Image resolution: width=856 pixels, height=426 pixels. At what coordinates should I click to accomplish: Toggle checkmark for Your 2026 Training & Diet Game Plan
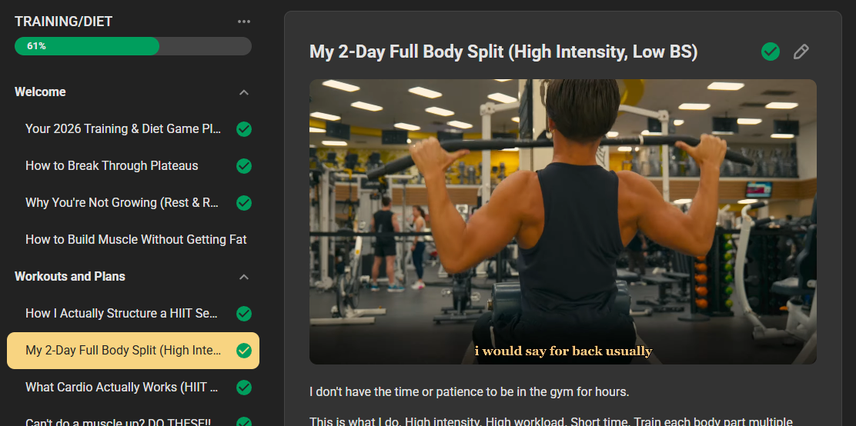pyautogui.click(x=244, y=129)
